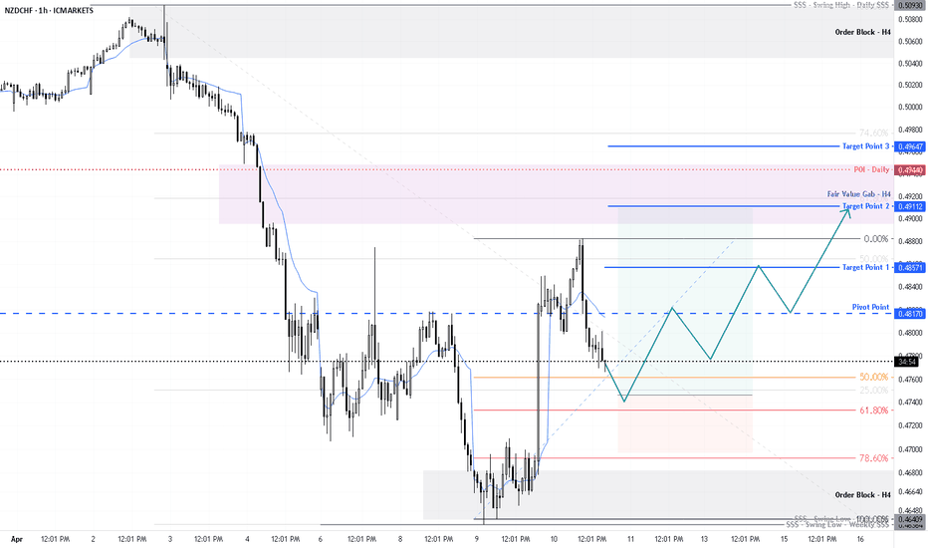Viewport: 928px width, 548px height.
Task: Click the 0.49112 price tag
Action: (910, 207)
